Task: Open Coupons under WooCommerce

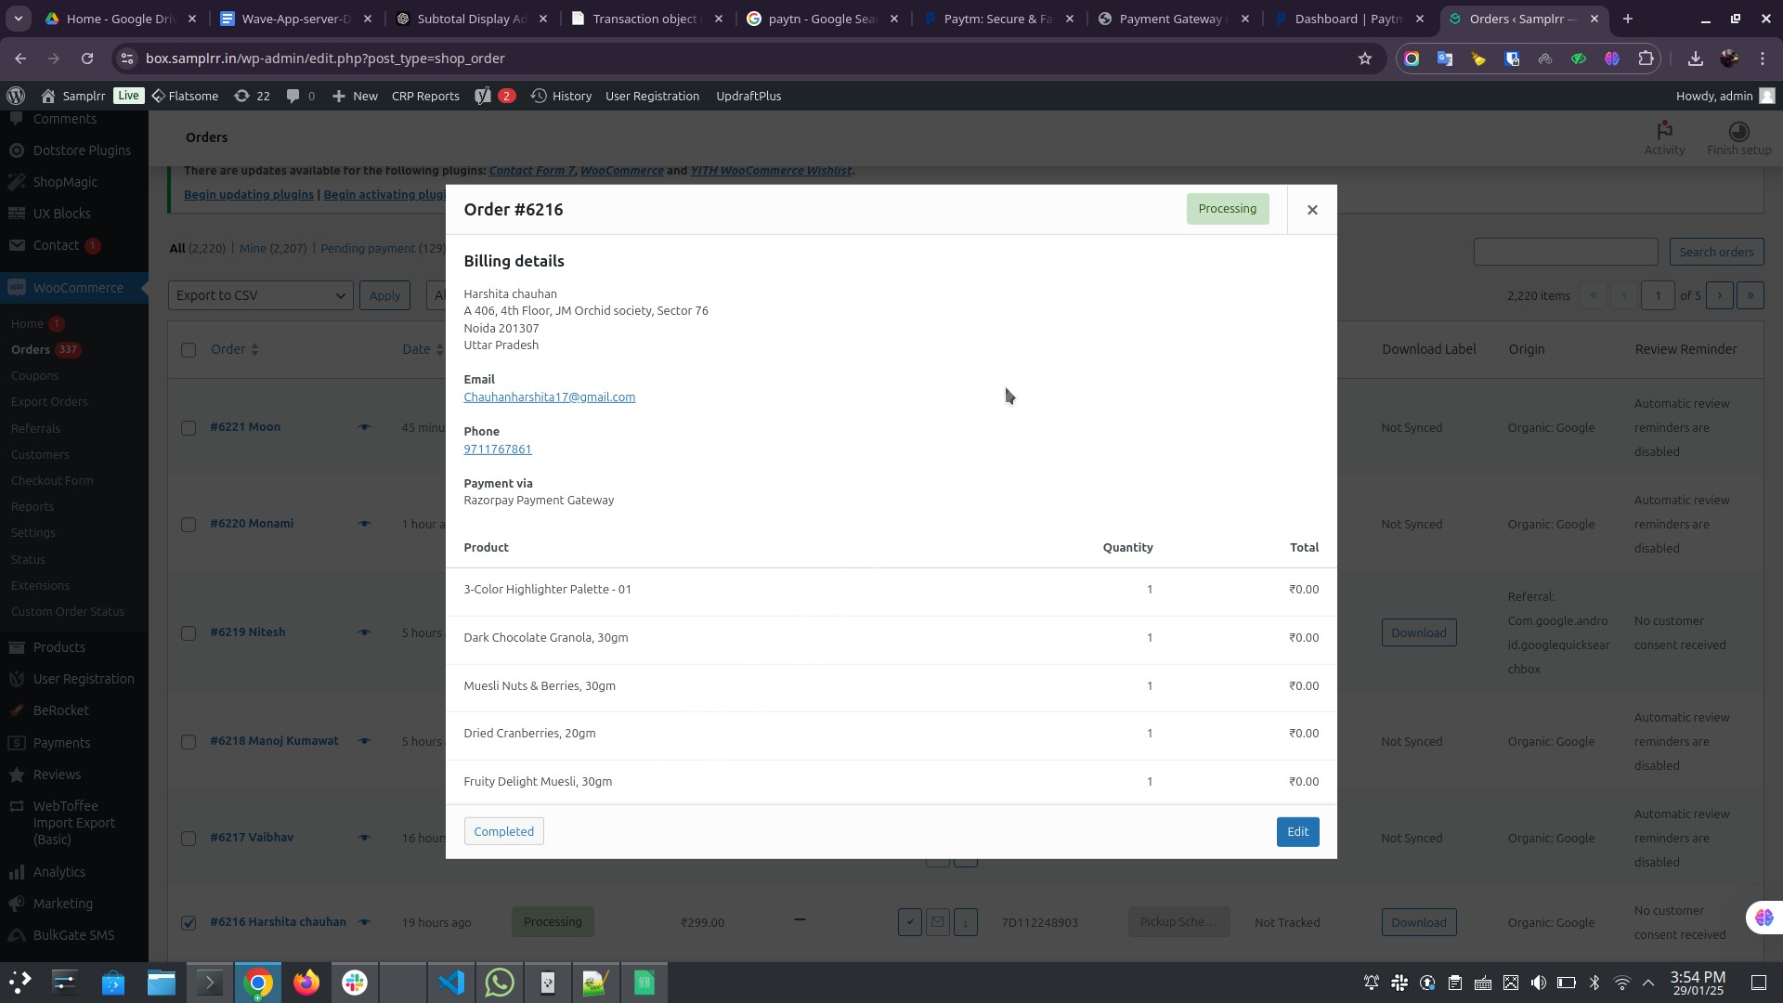Action: coord(34,376)
